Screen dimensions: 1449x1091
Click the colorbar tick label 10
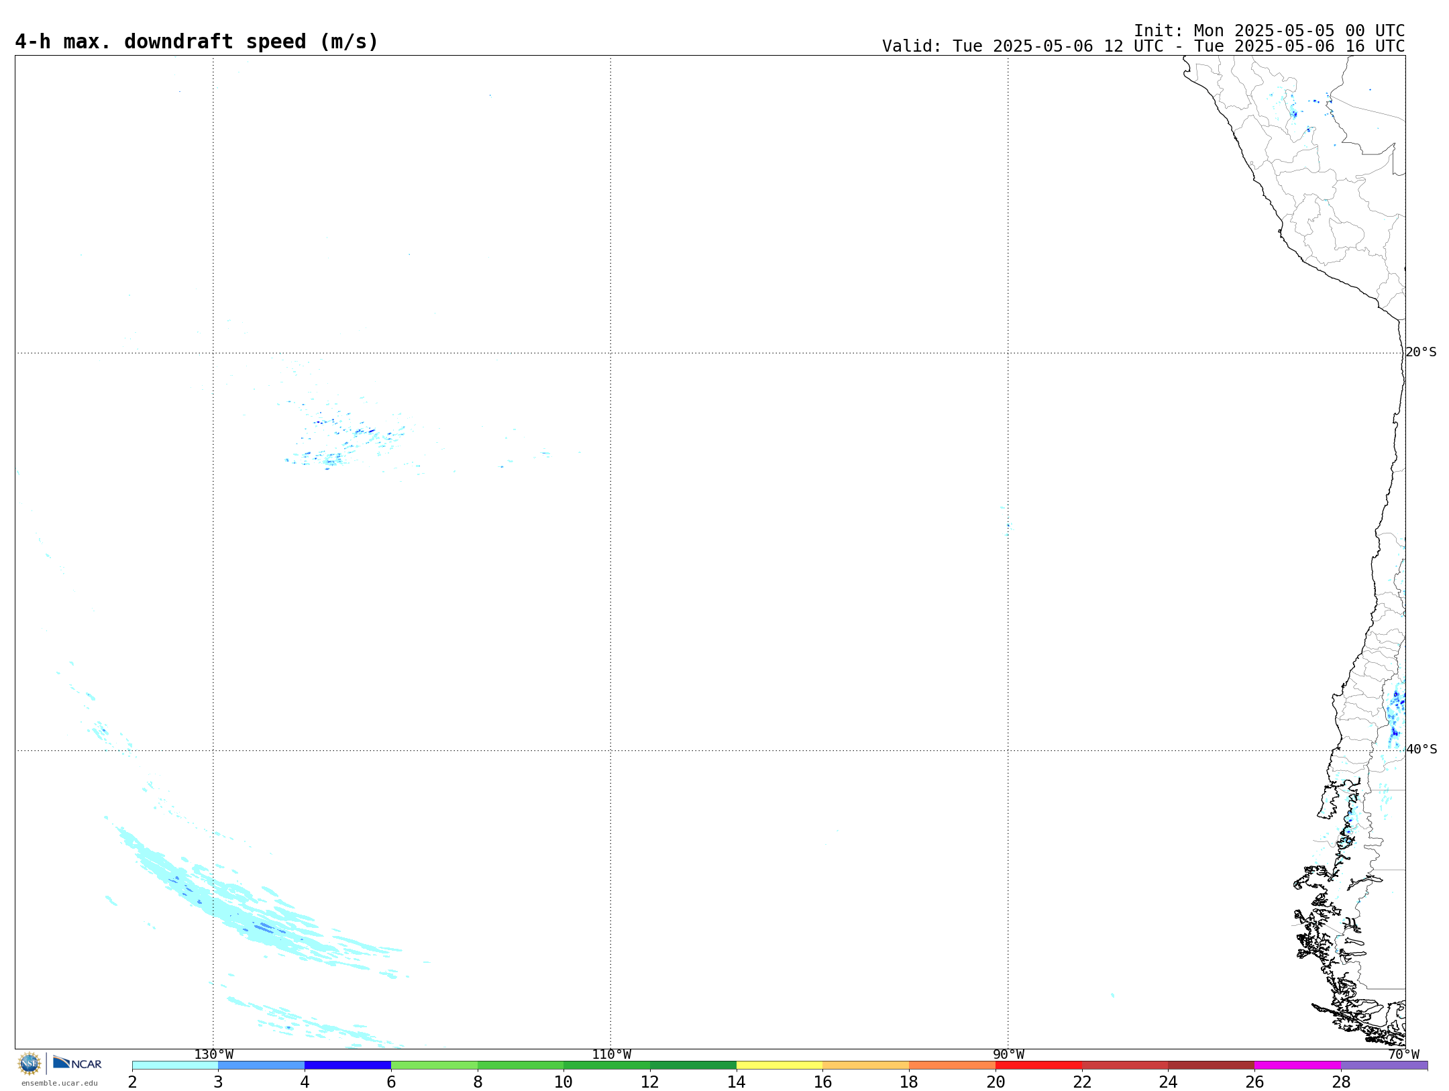563,1082
